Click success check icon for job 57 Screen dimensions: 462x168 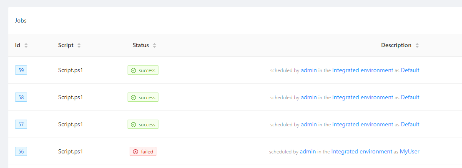(x=133, y=125)
